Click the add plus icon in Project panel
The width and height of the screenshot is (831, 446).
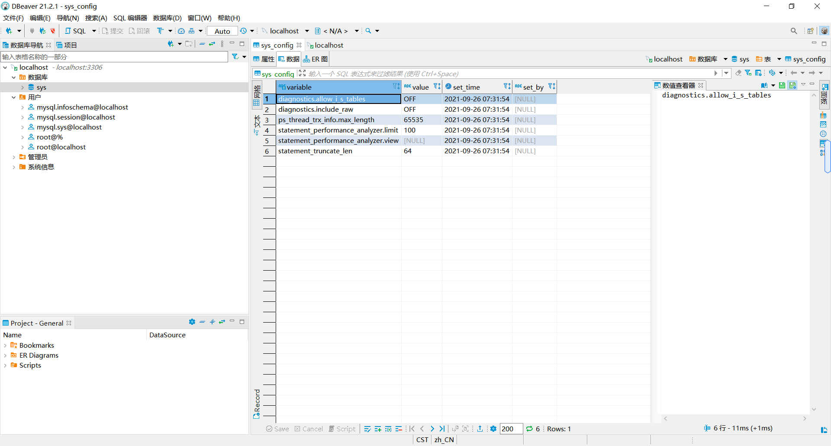pyautogui.click(x=212, y=322)
